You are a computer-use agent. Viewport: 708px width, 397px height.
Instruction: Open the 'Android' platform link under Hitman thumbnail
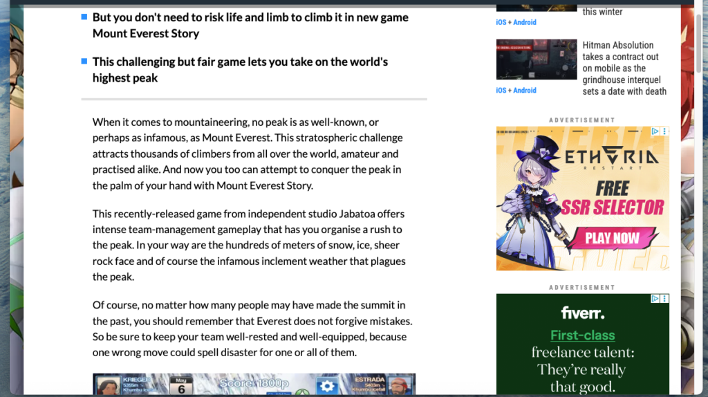point(525,91)
